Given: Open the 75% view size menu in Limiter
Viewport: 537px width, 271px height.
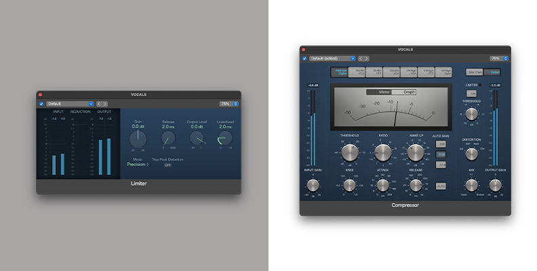Looking at the screenshot, I should tap(228, 104).
